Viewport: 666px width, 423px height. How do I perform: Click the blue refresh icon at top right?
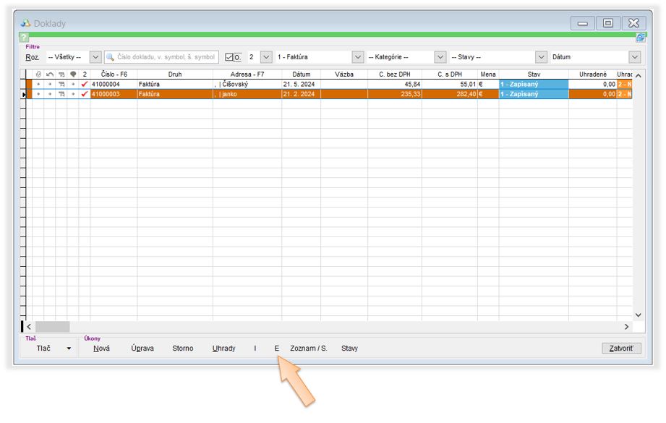coord(640,38)
